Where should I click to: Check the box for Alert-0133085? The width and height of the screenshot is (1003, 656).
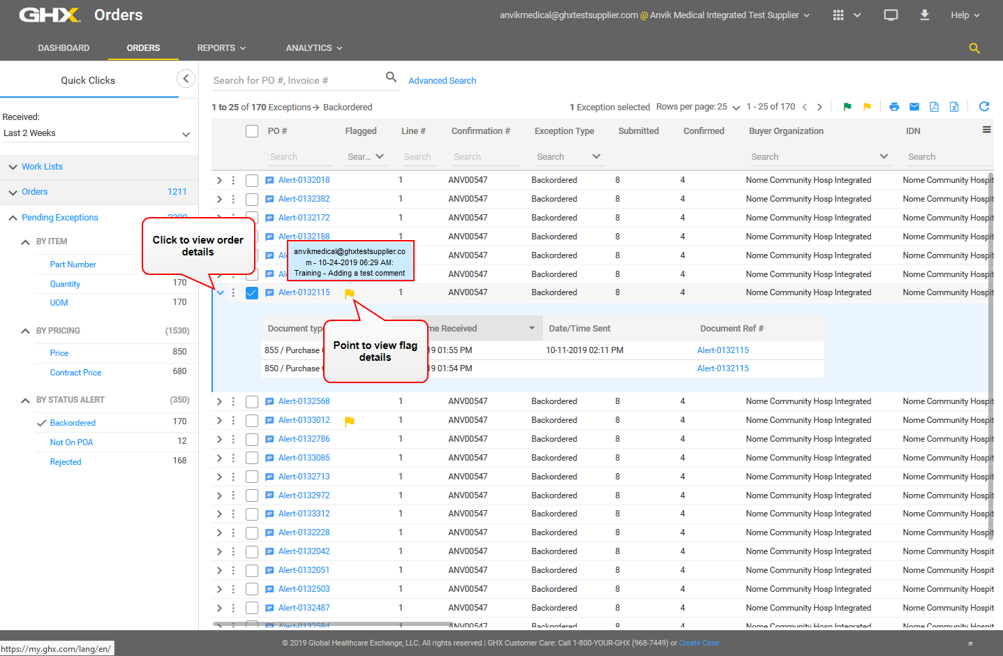tap(252, 459)
